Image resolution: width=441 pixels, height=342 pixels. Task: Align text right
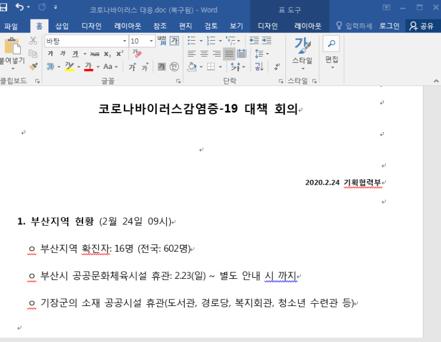click(216, 54)
